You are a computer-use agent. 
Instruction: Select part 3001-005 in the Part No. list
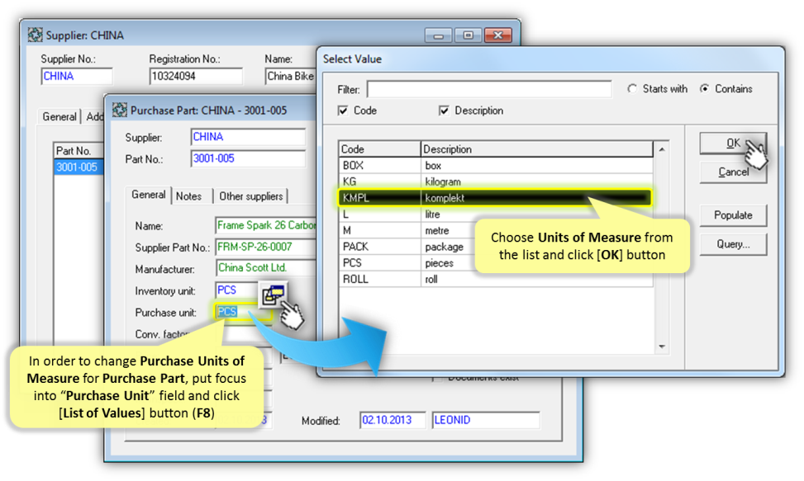(76, 167)
